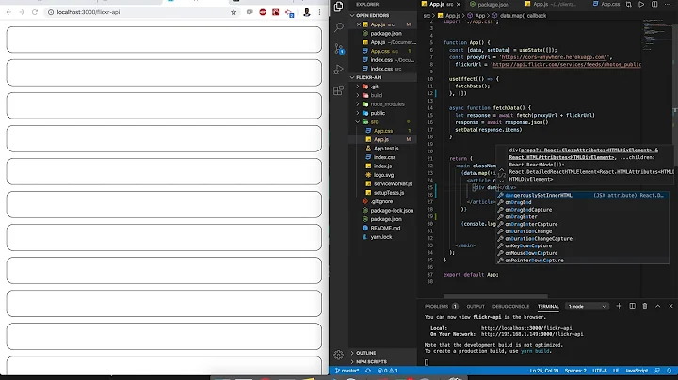Bookmark this page with the star icon
Viewport: 678px width, 380px height.
[x=234, y=12]
